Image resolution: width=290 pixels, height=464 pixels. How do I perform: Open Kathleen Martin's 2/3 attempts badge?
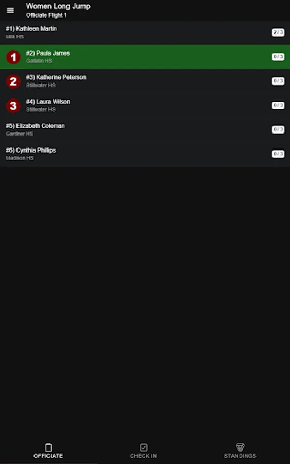tap(278, 32)
